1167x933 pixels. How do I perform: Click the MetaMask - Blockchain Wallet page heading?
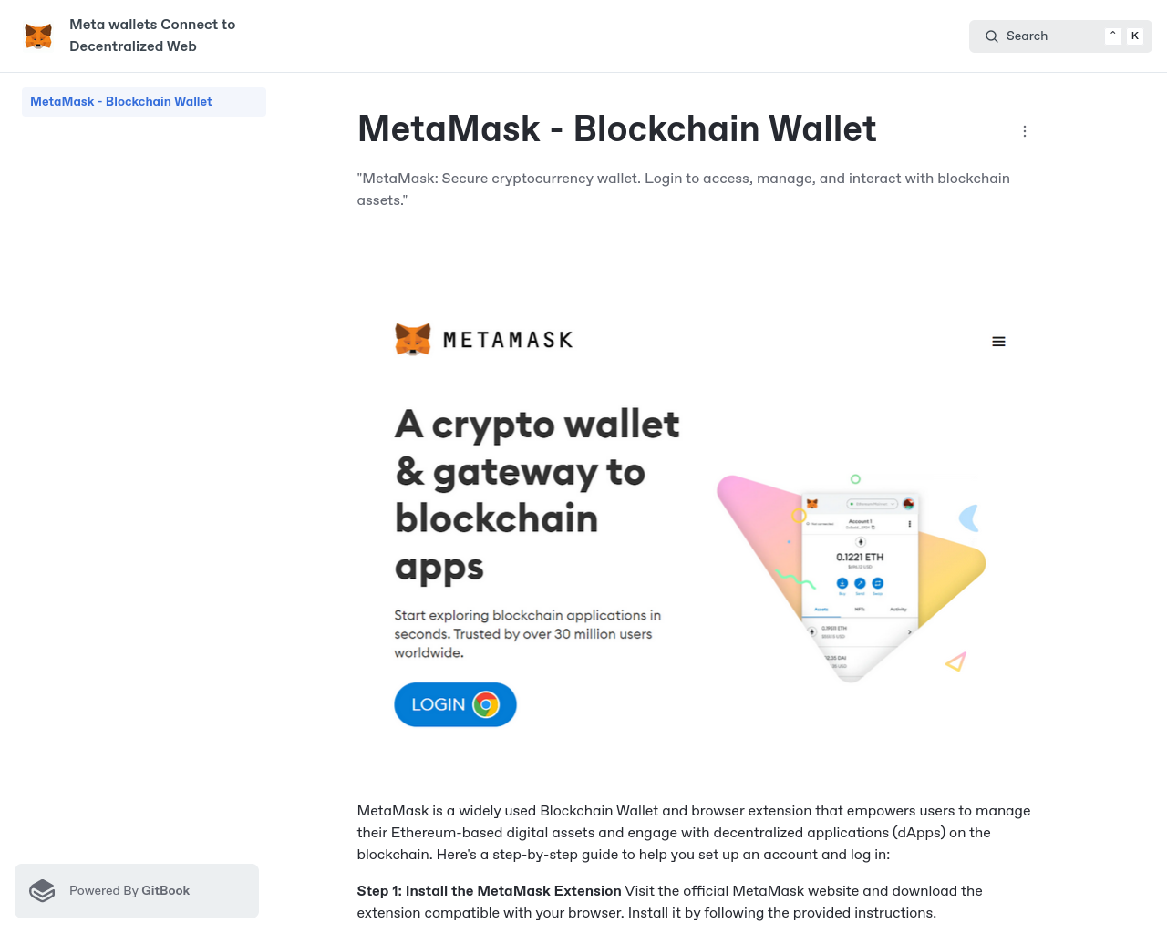click(x=616, y=129)
